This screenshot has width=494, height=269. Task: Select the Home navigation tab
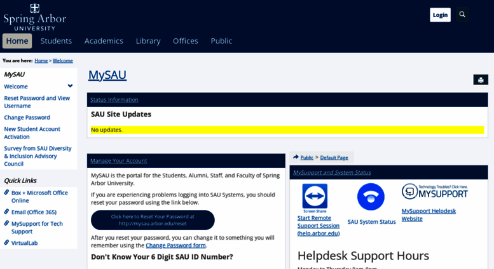(x=17, y=41)
